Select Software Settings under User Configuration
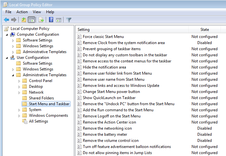 37,63
